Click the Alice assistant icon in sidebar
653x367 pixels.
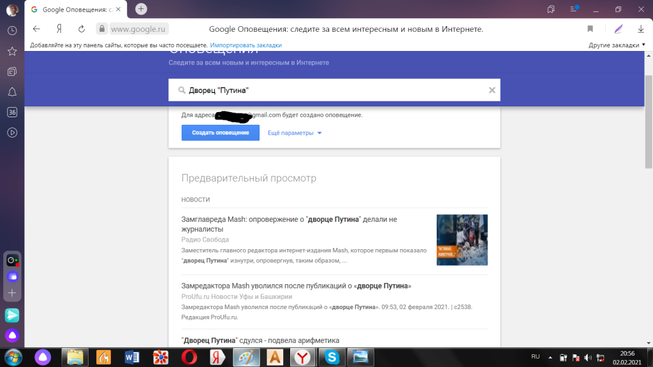12,335
